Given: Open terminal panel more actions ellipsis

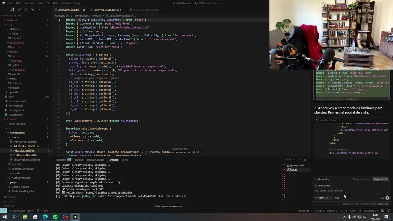Looking at the screenshot, I should (x=294, y=160).
